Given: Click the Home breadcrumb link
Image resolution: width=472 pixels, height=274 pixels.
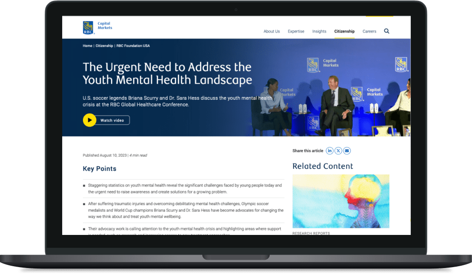Looking at the screenshot, I should pos(88,46).
